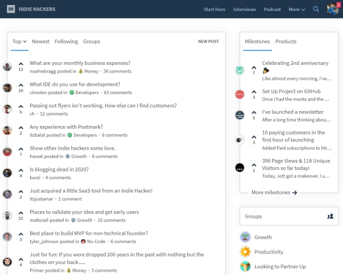Click the NEW POST button
The width and height of the screenshot is (343, 275).
(208, 41)
